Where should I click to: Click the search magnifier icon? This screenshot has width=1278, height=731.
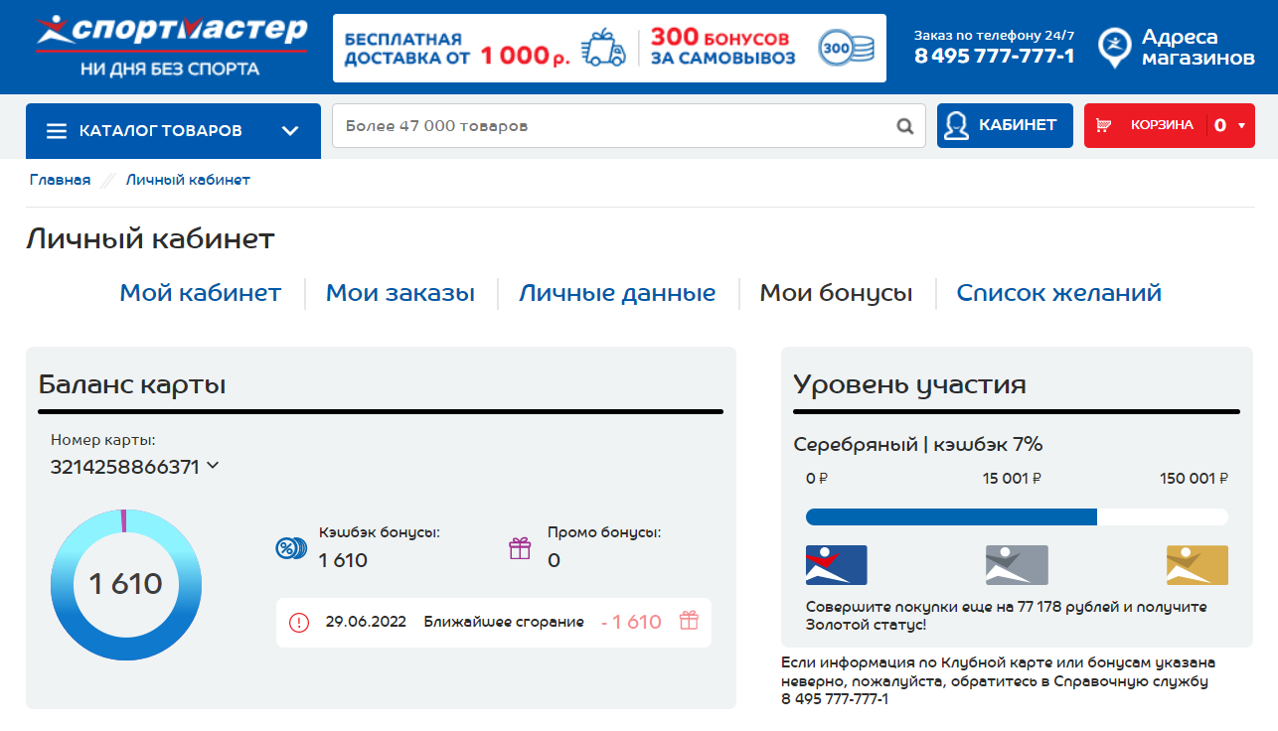pyautogui.click(x=904, y=126)
